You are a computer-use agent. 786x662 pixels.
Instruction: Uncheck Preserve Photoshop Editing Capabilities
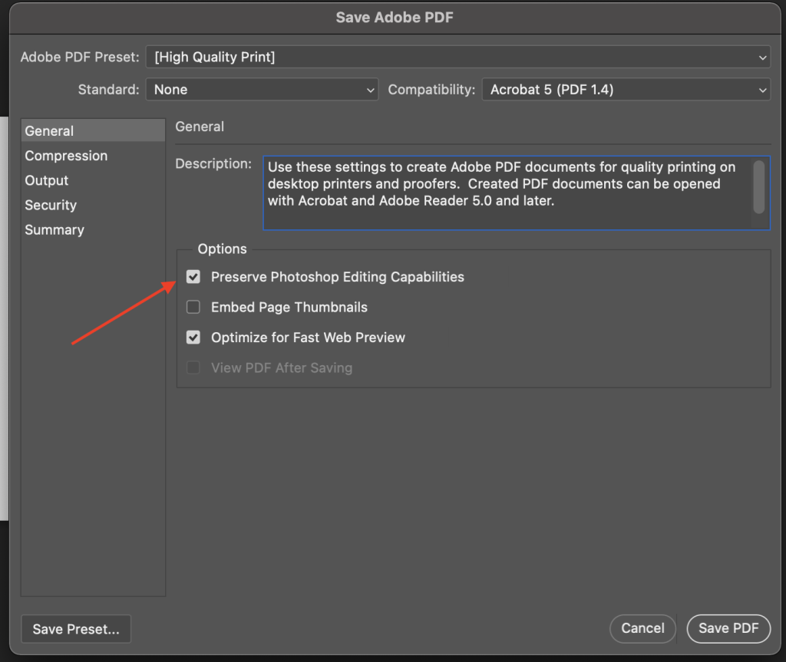(x=193, y=277)
